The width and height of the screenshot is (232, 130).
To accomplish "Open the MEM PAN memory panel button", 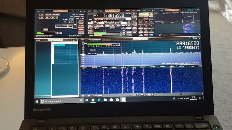I will [x=81, y=33].
